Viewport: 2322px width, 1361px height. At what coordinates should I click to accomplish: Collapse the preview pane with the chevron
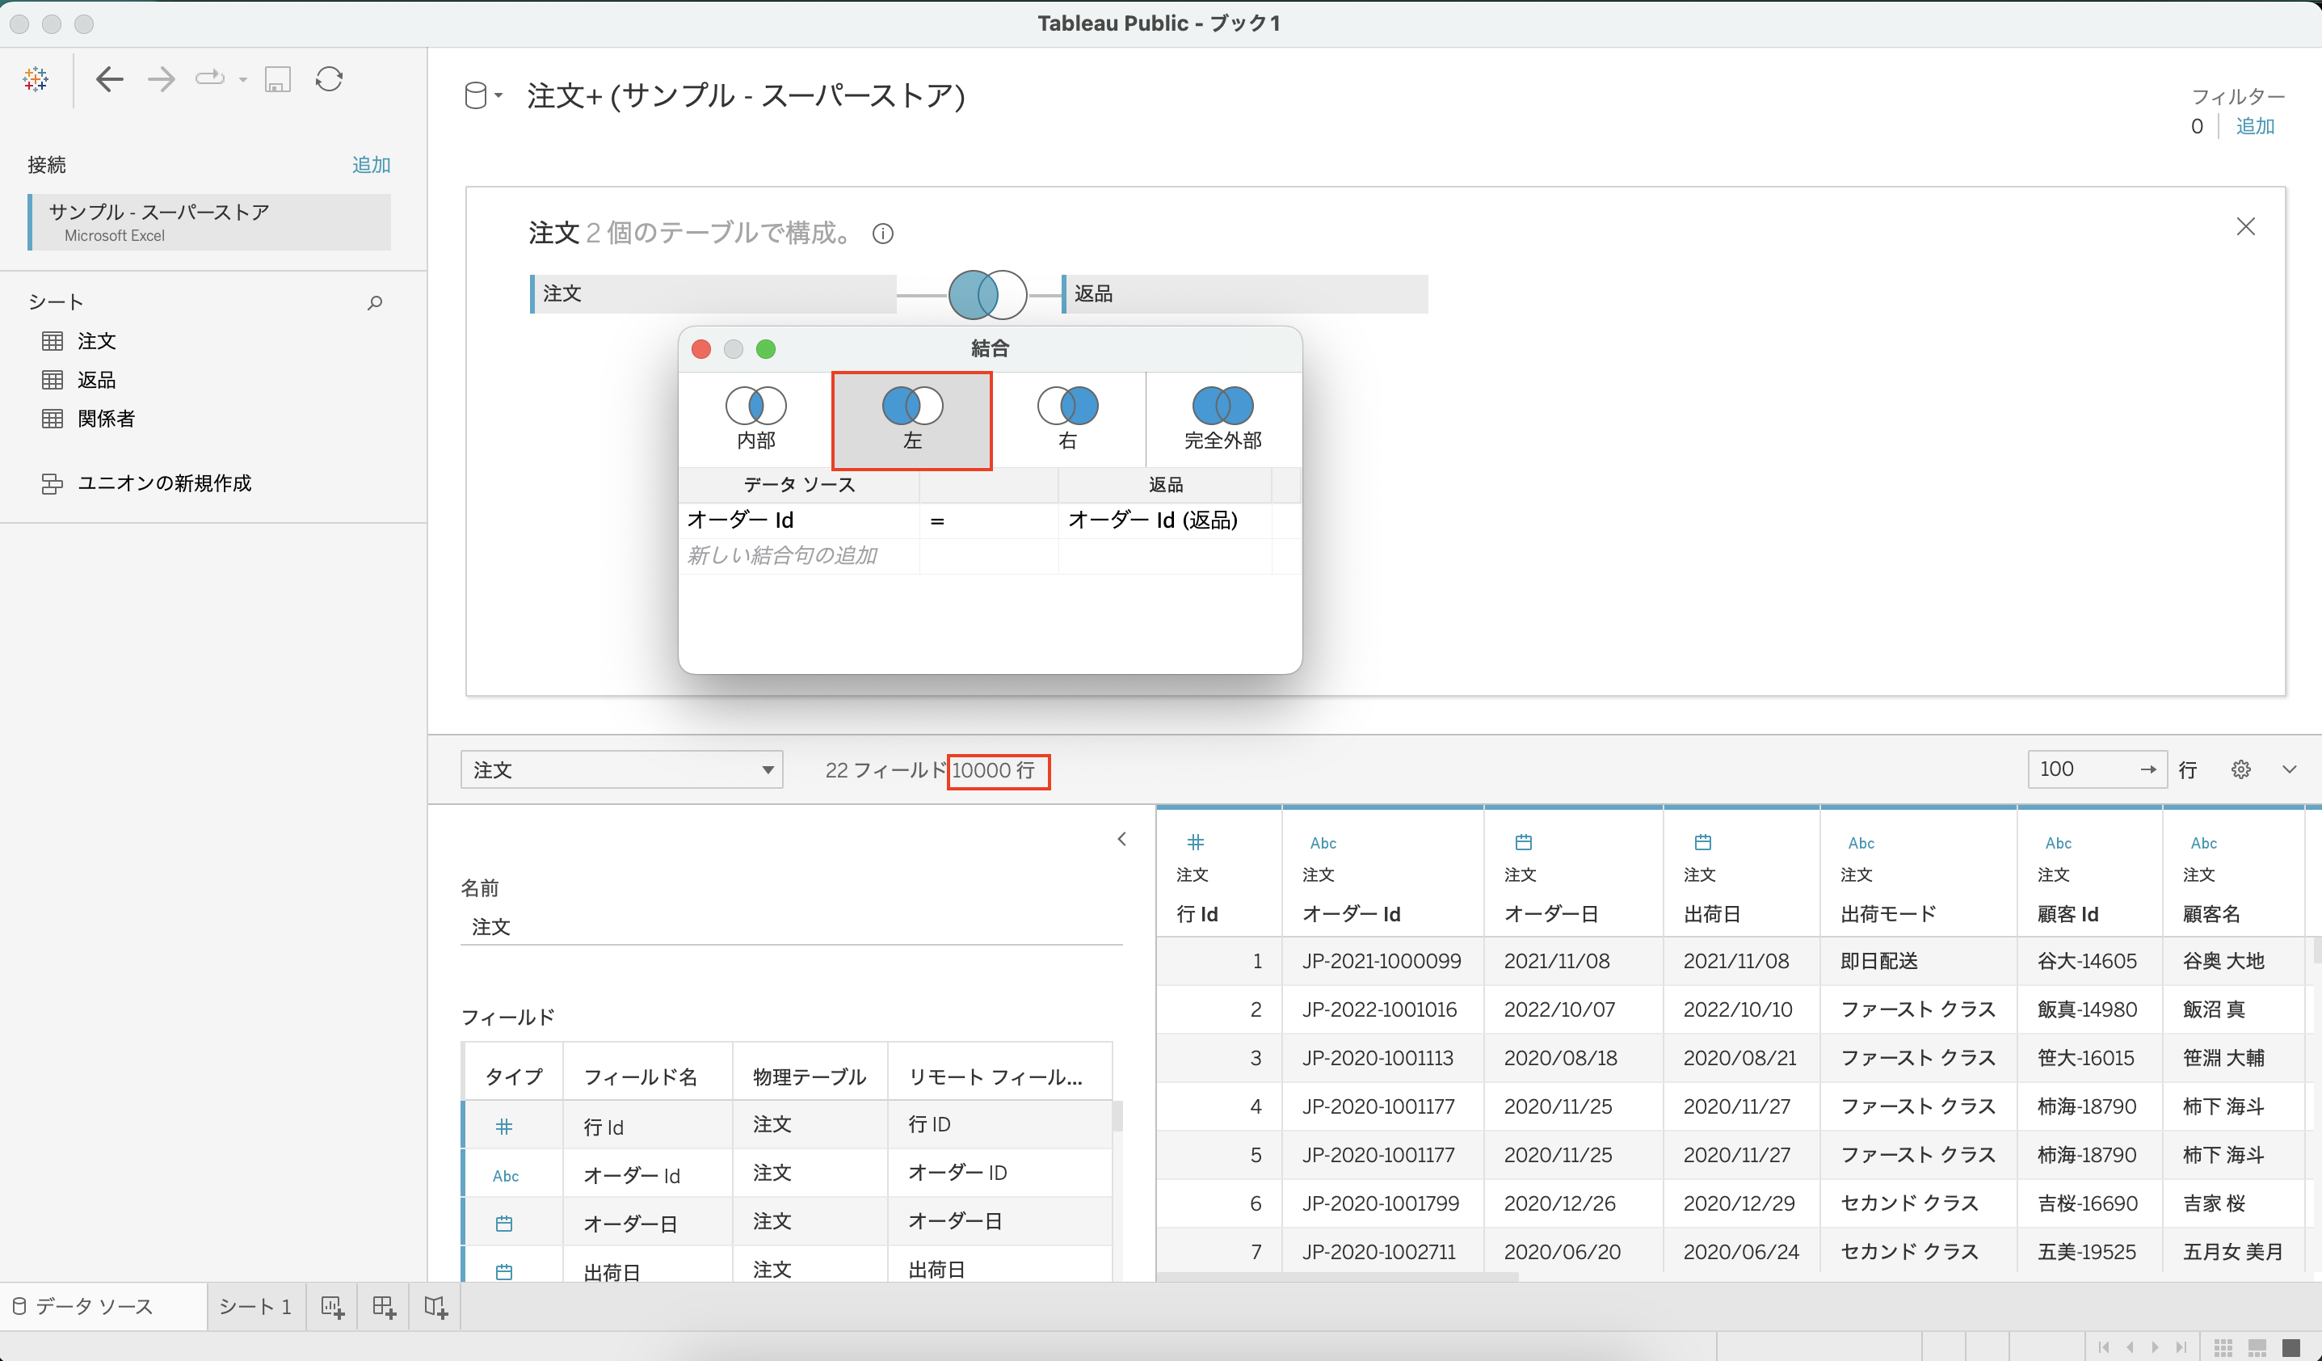pyautogui.click(x=1122, y=840)
